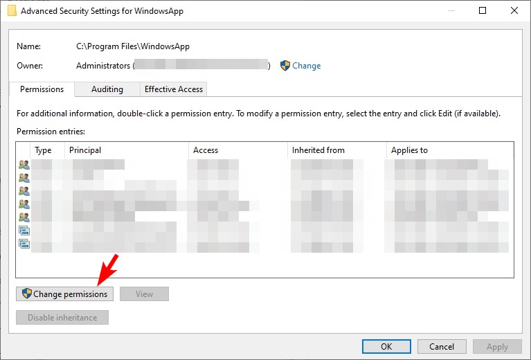Image resolution: width=531 pixels, height=360 pixels.
Task: Switch to the Auditing tab
Action: [x=107, y=89]
